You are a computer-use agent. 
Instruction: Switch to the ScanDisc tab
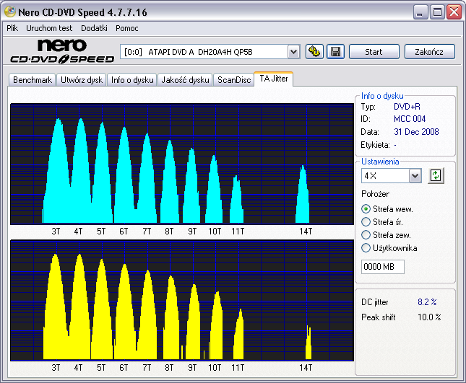pos(234,80)
